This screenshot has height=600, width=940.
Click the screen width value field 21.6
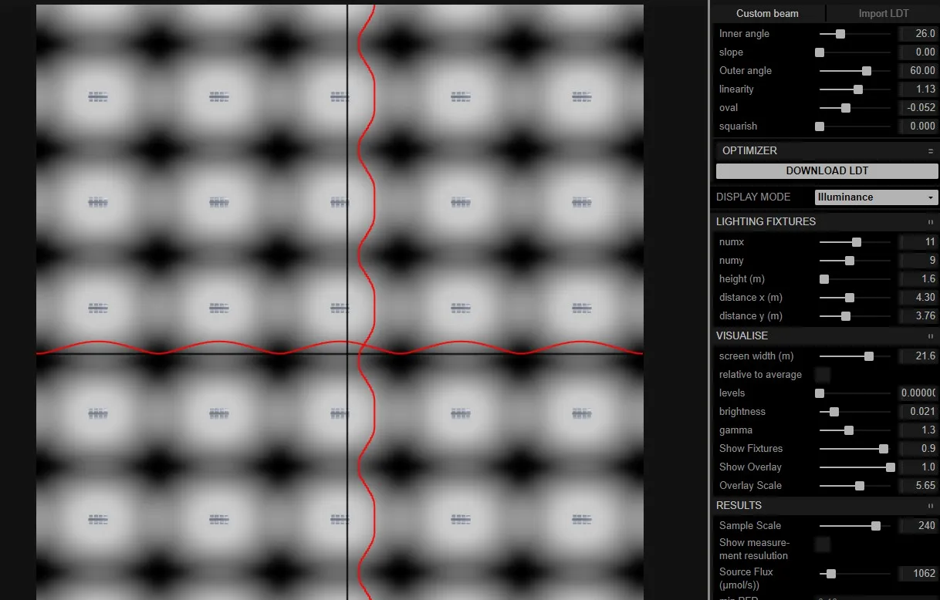point(918,356)
